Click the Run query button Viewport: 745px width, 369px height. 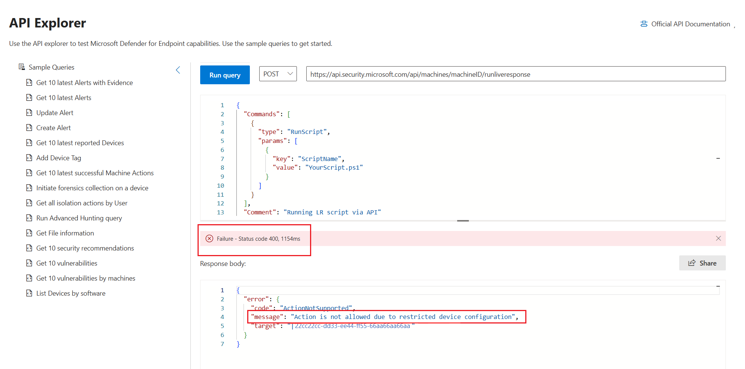coord(225,75)
